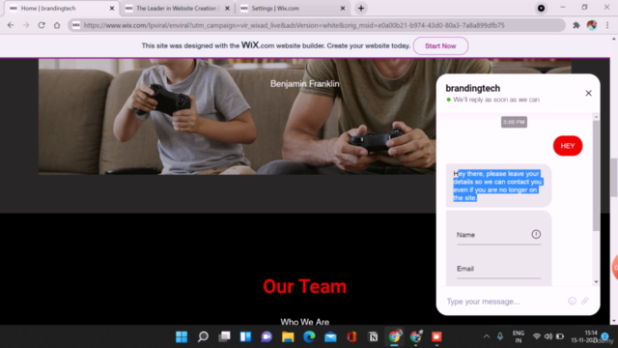Open the Windows Start menu
The width and height of the screenshot is (618, 348).
(x=182, y=336)
